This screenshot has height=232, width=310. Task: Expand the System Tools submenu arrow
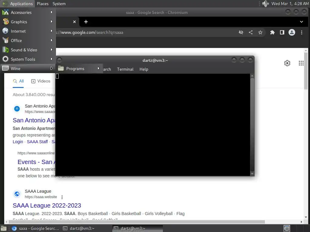pyautogui.click(x=51, y=59)
